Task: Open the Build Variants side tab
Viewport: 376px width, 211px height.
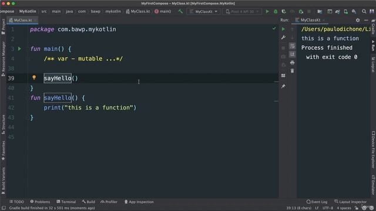Action: 3,181
